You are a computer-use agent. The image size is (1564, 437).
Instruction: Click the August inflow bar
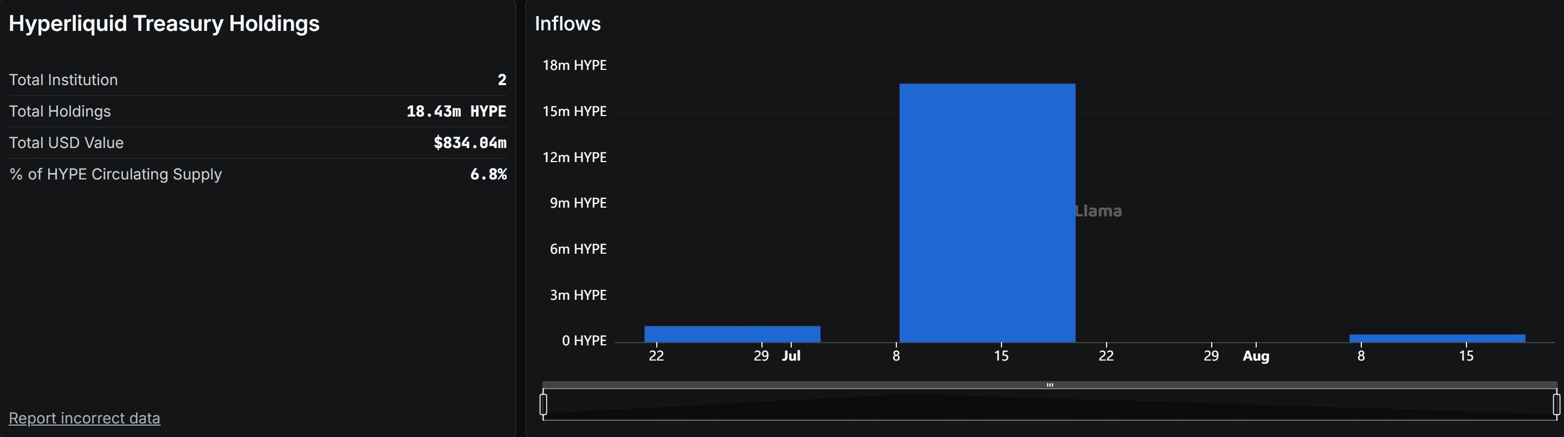pos(1437,338)
